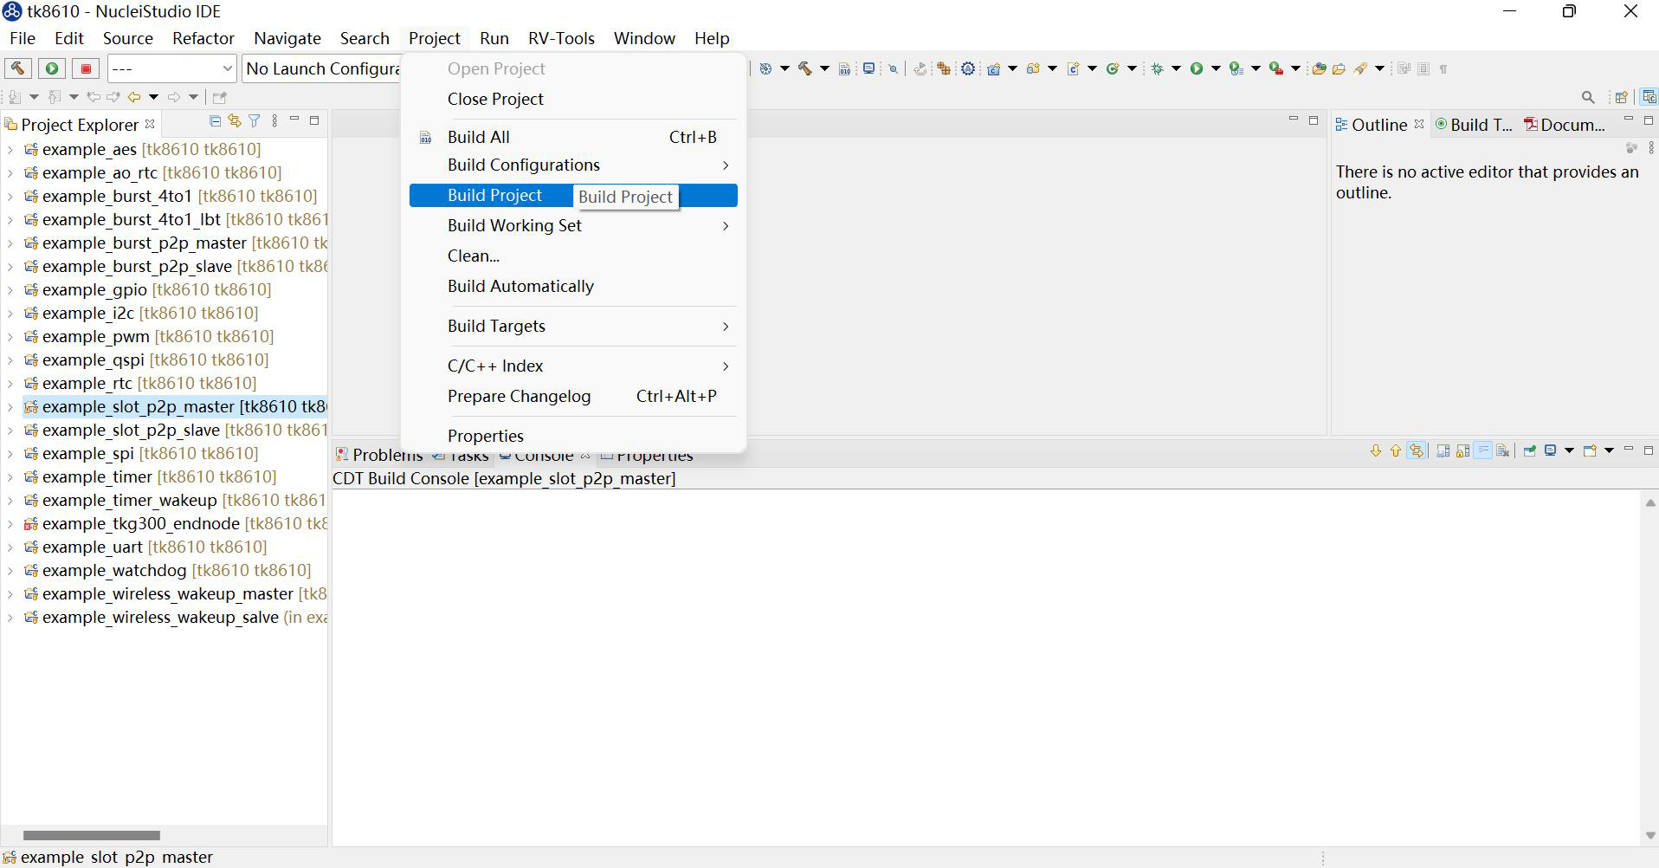Choose Clean... from Project menu
This screenshot has height=868, width=1659.
pyautogui.click(x=473, y=256)
